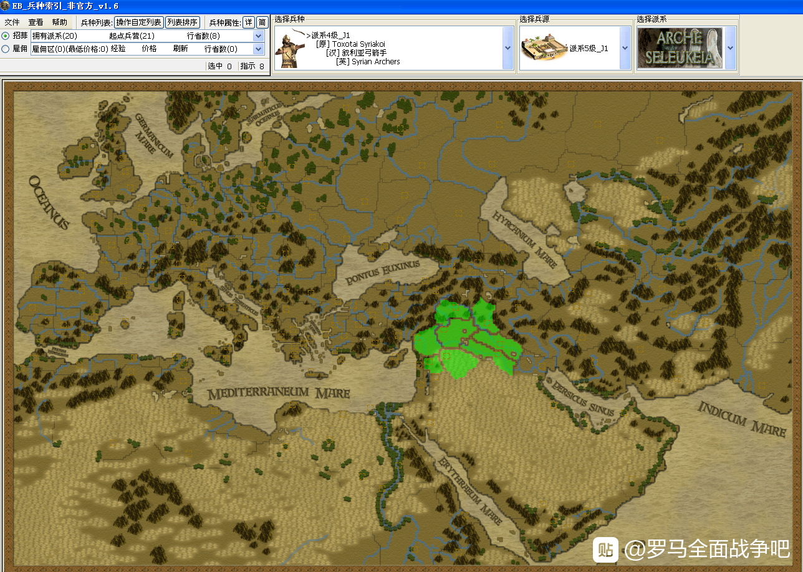Click the 行省数(0) text
The image size is (803, 572).
click(x=221, y=49)
